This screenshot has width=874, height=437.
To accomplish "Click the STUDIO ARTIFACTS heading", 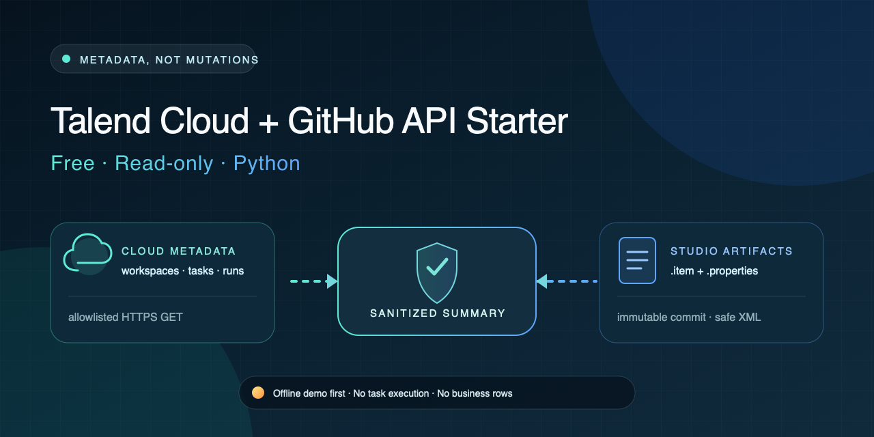I will coord(732,251).
